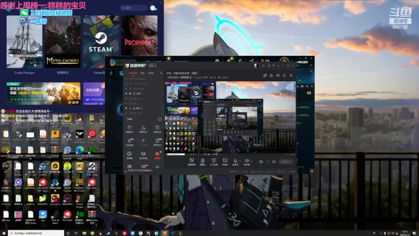This screenshot has height=236, width=419.
Task: Open the Windows Start menu
Action: click(4, 233)
